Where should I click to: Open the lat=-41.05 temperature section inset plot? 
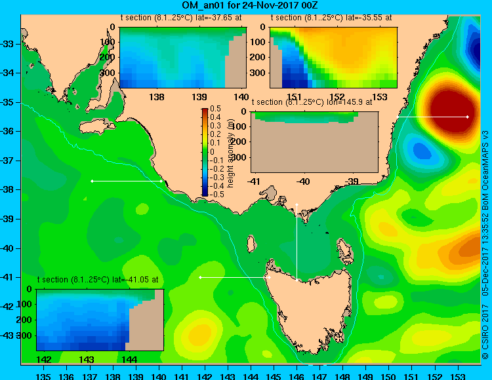100,320
